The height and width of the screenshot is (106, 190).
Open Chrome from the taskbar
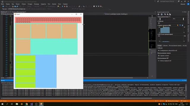pyautogui.click(x=26, y=104)
